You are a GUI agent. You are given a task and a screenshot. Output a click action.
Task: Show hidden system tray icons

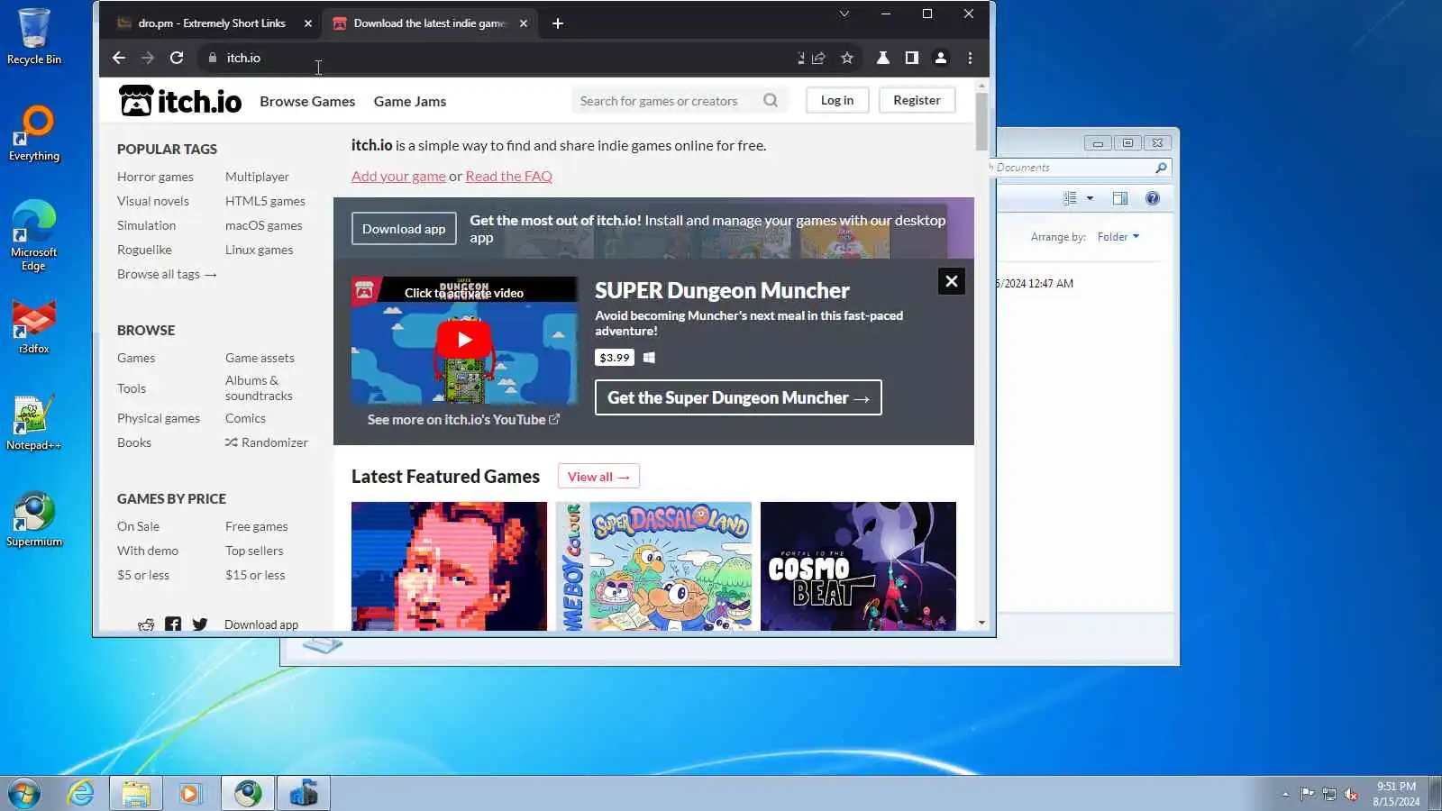(1285, 794)
